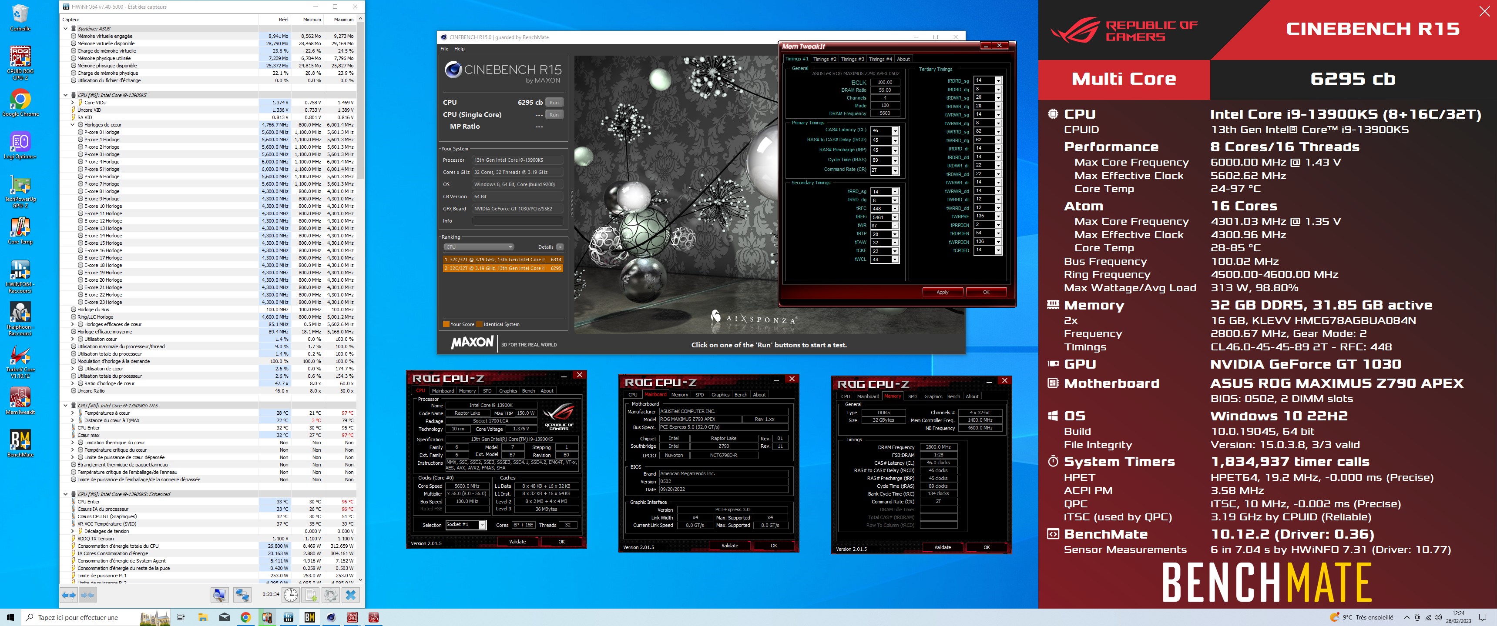Start HWiNFO logging document-plus icon
1497x626 pixels.
[x=311, y=595]
